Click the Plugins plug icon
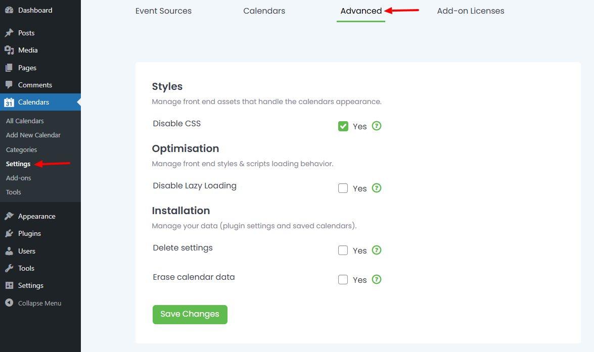 click(9, 233)
